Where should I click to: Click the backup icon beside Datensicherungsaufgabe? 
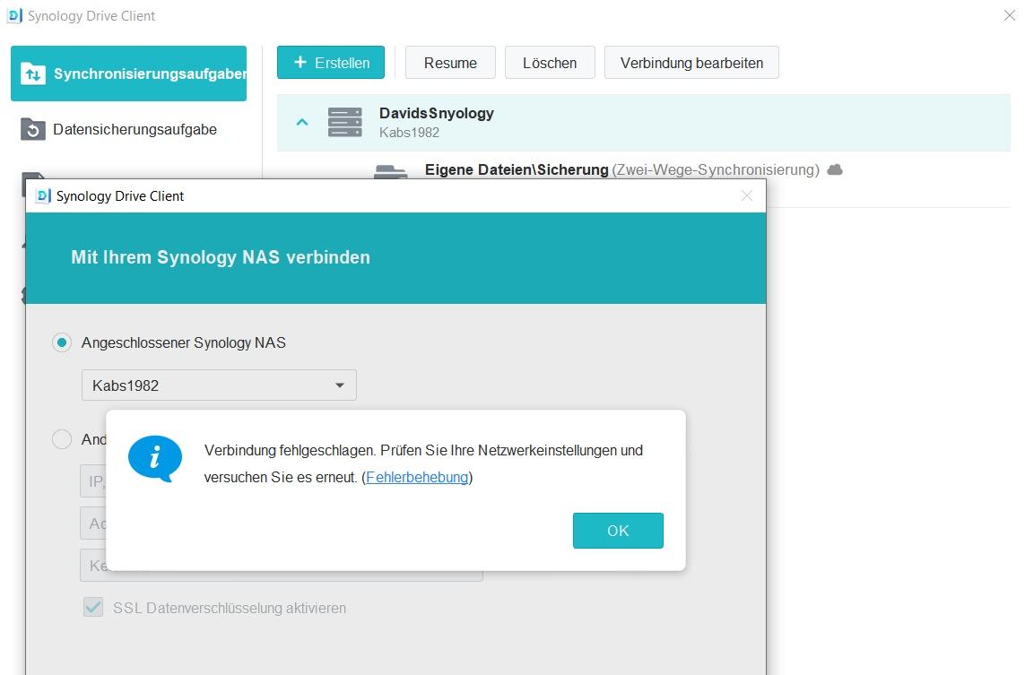(32, 129)
